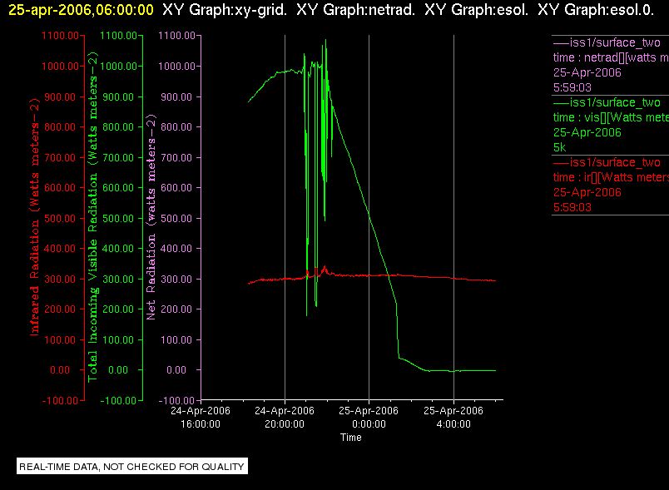This screenshot has width=669, height=490.
Task: Click the 'XY Graph:esol.' title text
Action: pos(476,9)
